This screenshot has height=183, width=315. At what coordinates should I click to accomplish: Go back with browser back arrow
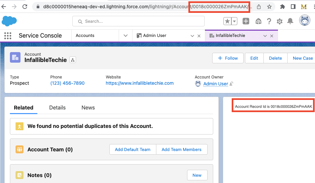pos(4,7)
